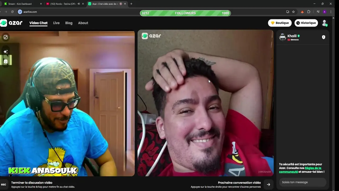Open the green smiley filter icon
The height and width of the screenshot is (191, 339).
point(6,61)
